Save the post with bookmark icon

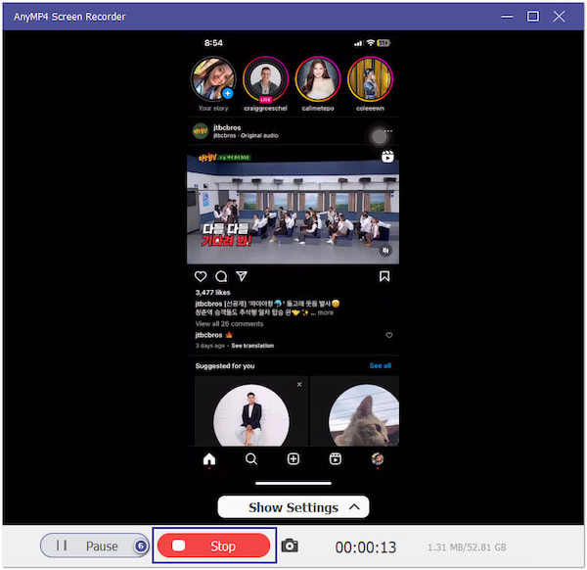point(384,276)
